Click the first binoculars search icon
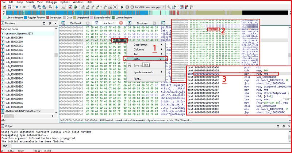The height and width of the screenshot is (153, 292). pos(34,7)
